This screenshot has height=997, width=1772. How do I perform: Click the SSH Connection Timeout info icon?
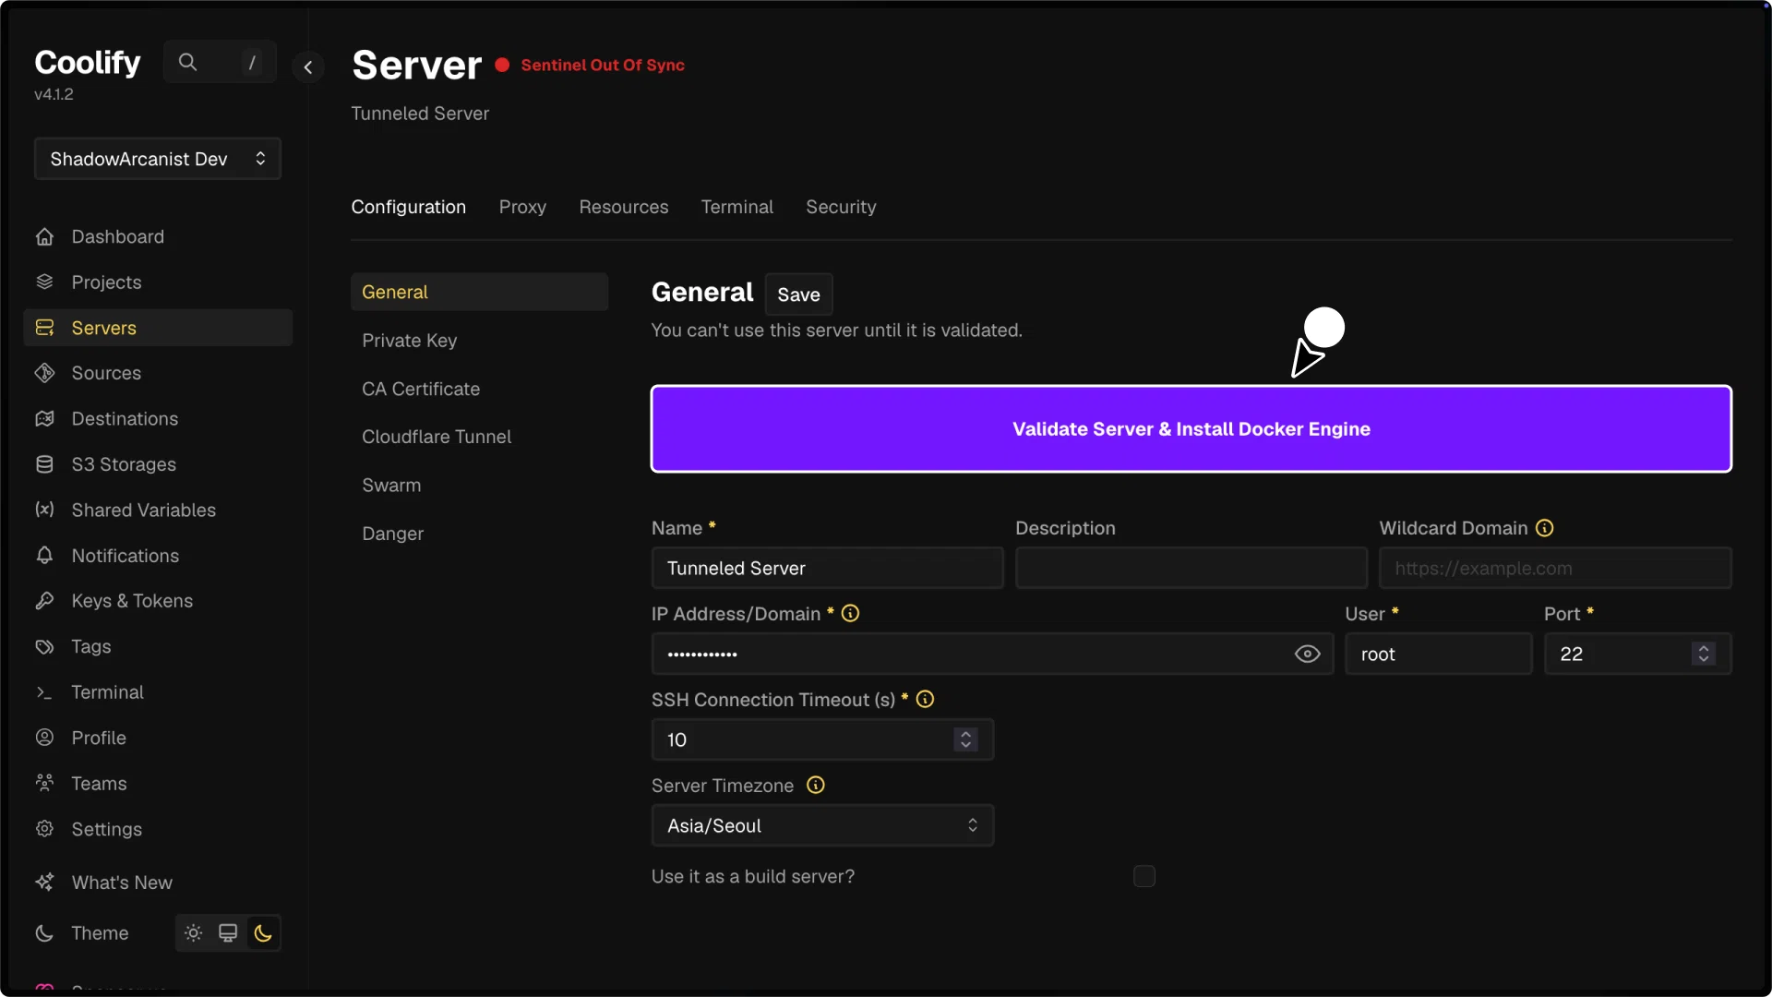pos(926,699)
